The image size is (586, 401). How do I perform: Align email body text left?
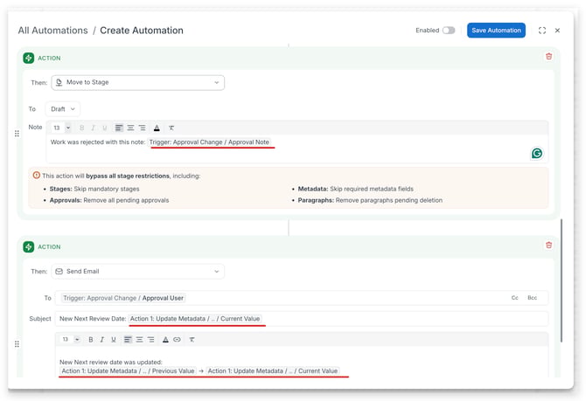[x=128, y=339]
